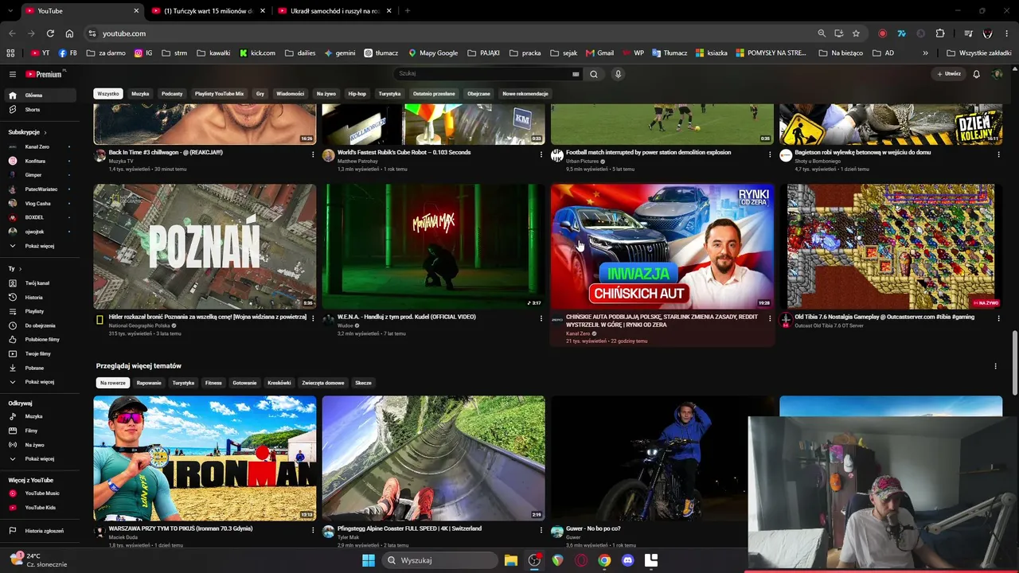Screen dimensions: 1019x573
Task: Click the YouTube Premium logo
Action: [45, 74]
